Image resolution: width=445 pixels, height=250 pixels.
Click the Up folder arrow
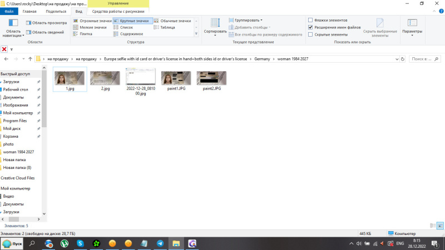(x=30, y=59)
